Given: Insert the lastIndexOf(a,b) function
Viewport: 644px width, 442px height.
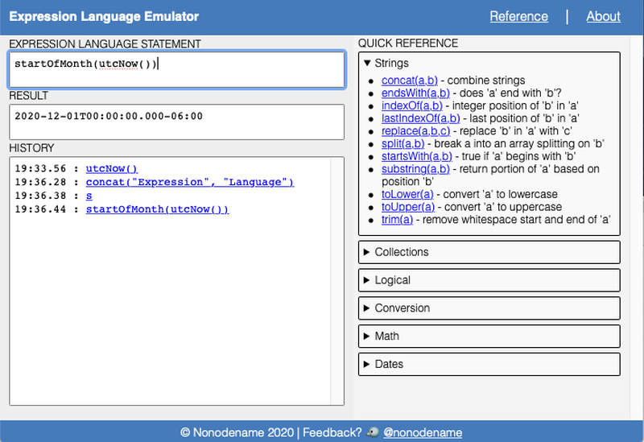Looking at the screenshot, I should tap(420, 118).
